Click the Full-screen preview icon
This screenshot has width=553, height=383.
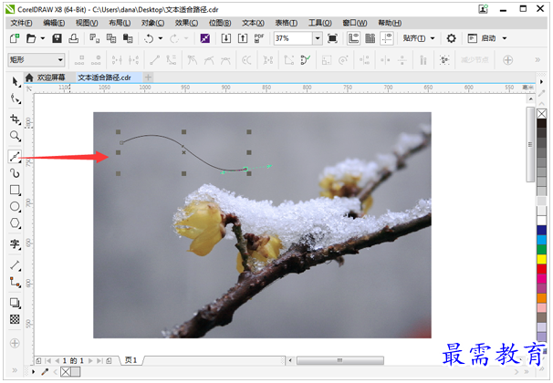(332, 38)
